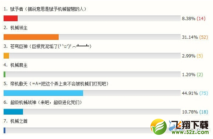213x139 pixels.
Task: Click the orange bar for 机械领主
Action: pyautogui.click(x=31, y=37)
